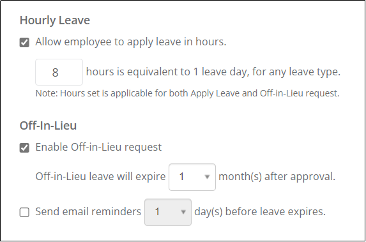Image resolution: width=366 pixels, height=242 pixels.
Task: Click the Note about Hours set applicability
Action: click(x=187, y=93)
